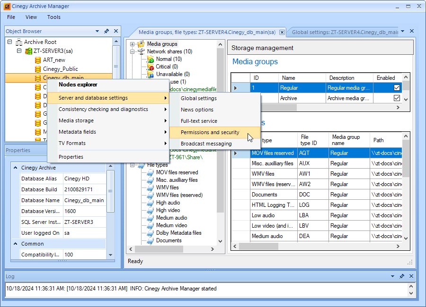Click the Dolby Metadata files icon

click(x=150, y=233)
